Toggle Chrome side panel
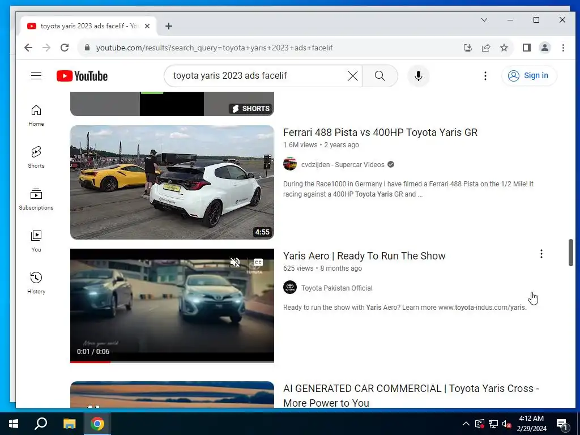Viewport: 580px width, 435px height. [527, 48]
